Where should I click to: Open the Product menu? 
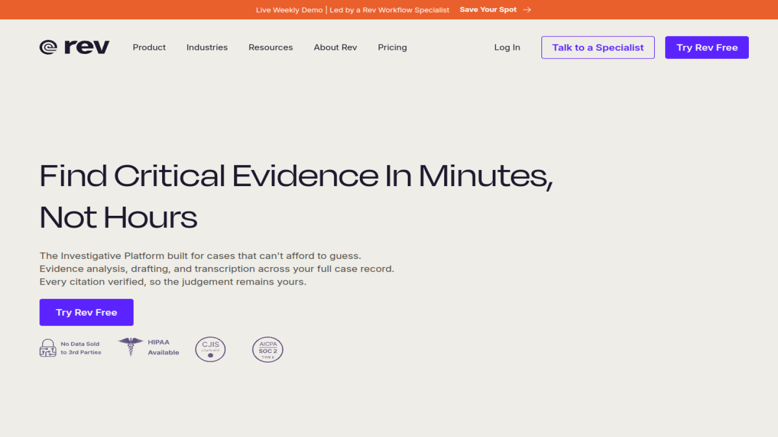pos(149,47)
